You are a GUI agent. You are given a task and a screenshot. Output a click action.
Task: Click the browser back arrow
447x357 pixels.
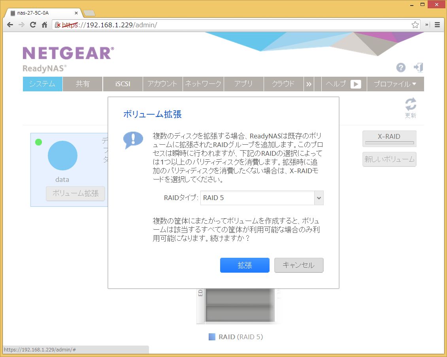[x=10, y=25]
